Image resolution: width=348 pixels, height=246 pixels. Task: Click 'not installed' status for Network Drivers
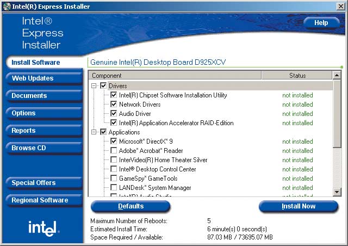(297, 104)
